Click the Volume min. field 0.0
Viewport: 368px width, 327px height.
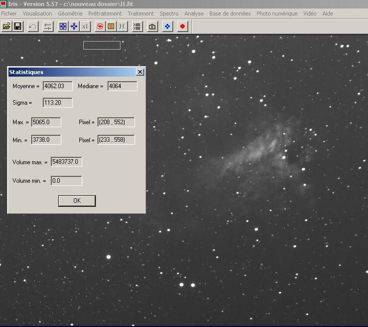66,181
